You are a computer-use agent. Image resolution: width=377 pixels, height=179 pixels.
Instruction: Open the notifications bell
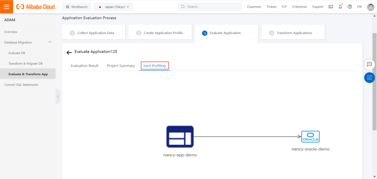340,7
